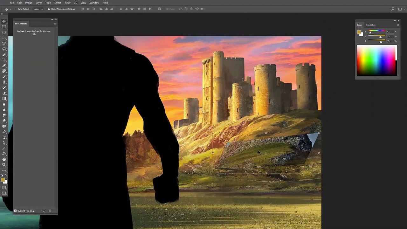Select the Eraser tool
407x229 pixels.
click(x=4, y=93)
